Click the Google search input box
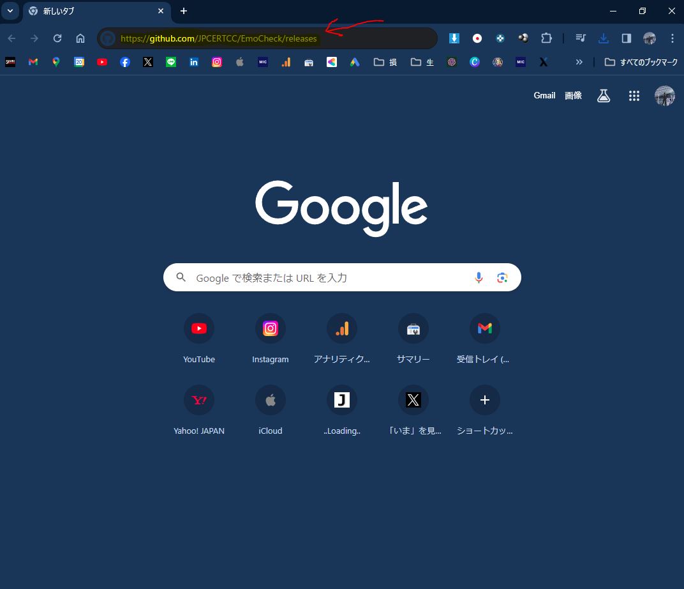Screen dimensions: 684x589 (x=325, y=277)
